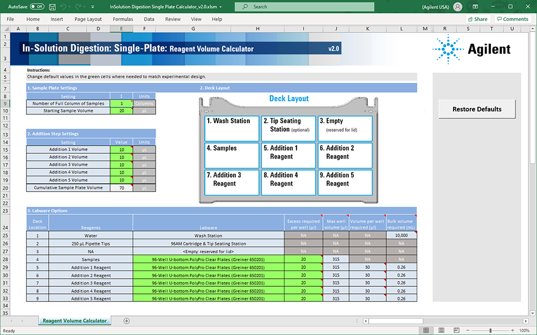Select the Addition 1 Volume green cell
Screen dimensions: 537x335
click(x=121, y=149)
